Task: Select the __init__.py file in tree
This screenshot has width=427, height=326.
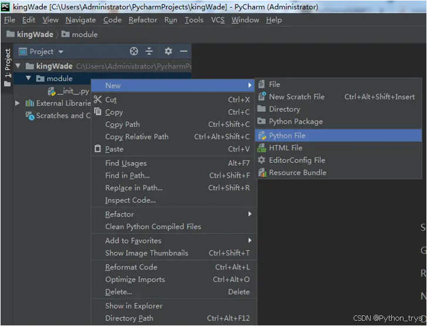Action: [69, 92]
